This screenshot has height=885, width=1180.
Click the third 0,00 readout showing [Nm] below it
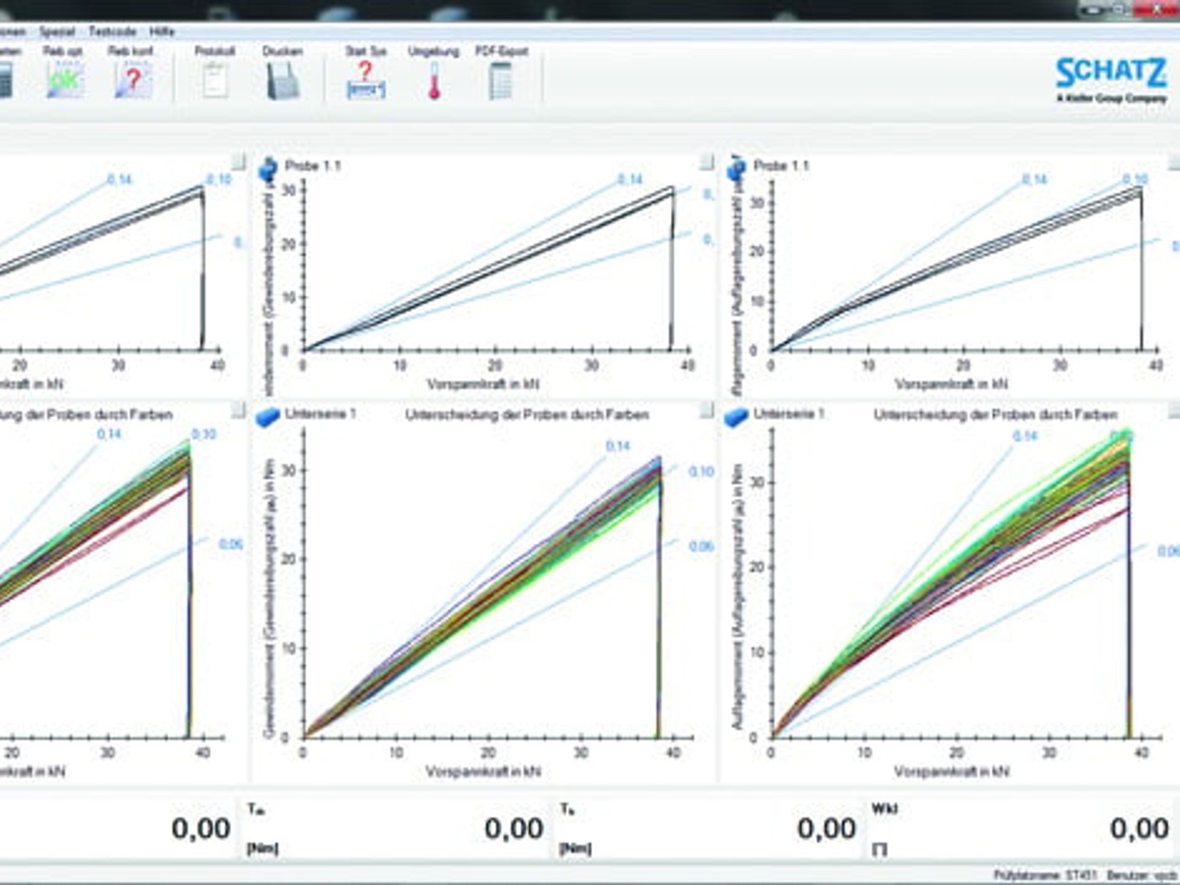[x=827, y=829]
